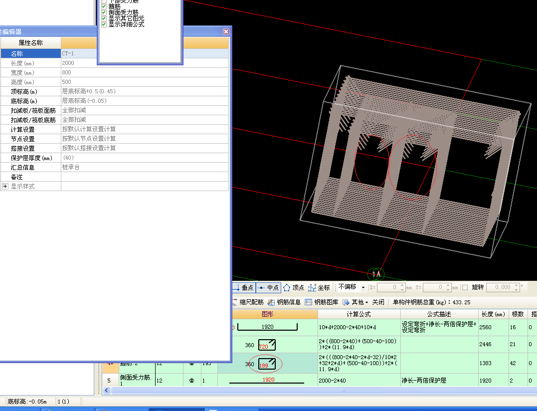Image resolution: width=537 pixels, height=411 pixels.
Task: Click the 属性名称 column header
Action: point(31,43)
